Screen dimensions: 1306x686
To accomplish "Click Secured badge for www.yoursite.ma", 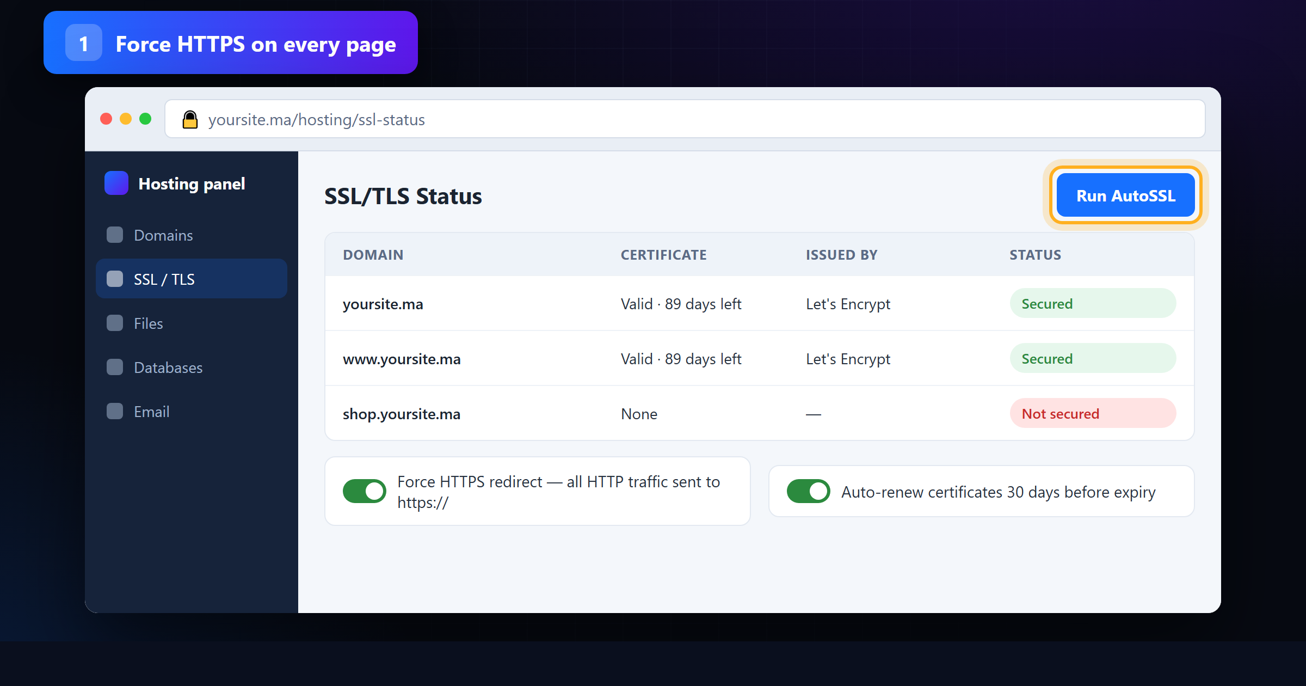I will pyautogui.click(x=1093, y=358).
